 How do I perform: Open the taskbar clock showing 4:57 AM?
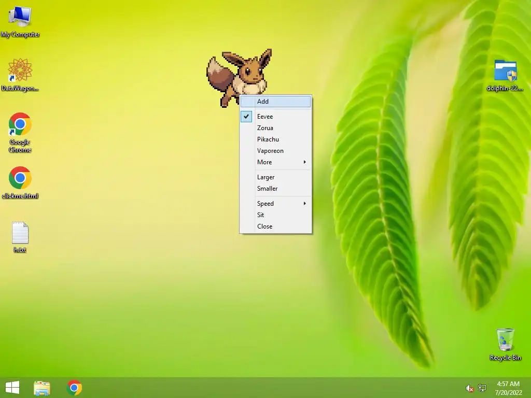tap(508, 388)
